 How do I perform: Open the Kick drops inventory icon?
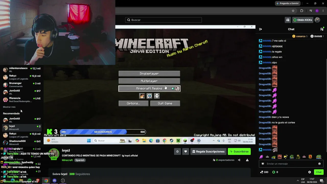point(288,20)
